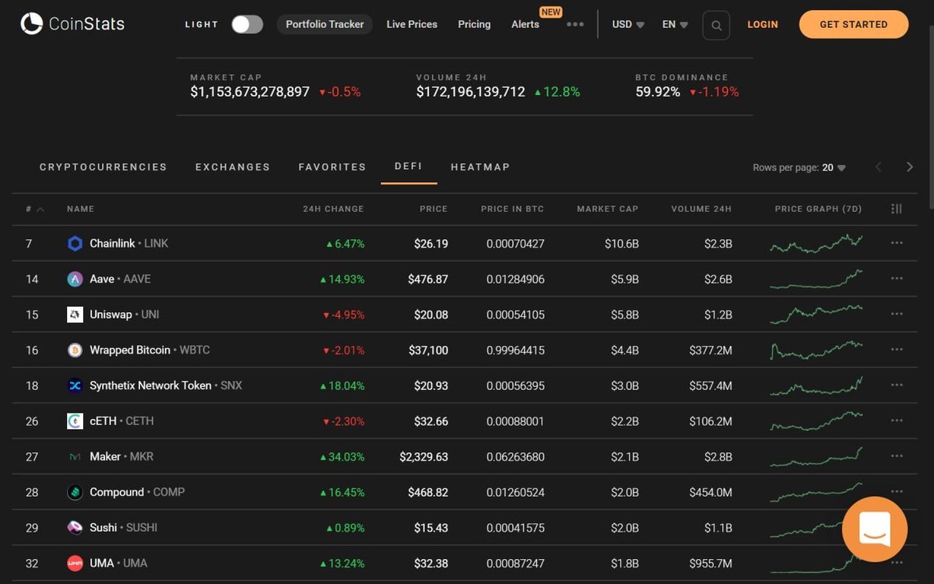
Task: Expand the USD currency dropdown
Action: pos(628,24)
